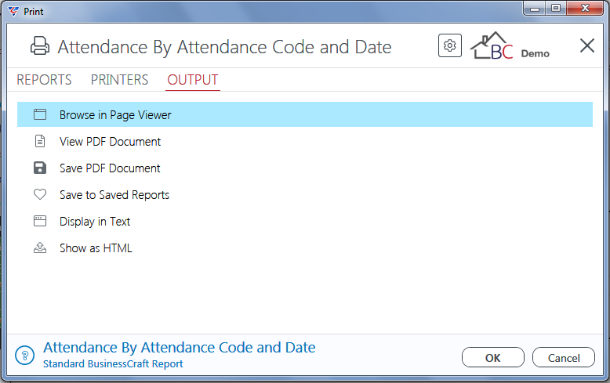The image size is (610, 383).
Task: Open the help question mark icon
Action: coord(25,356)
